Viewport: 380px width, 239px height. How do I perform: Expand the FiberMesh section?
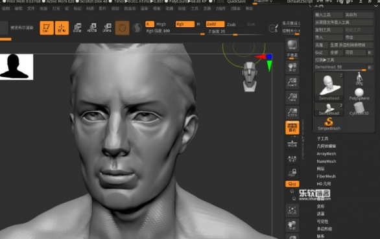tap(326, 176)
